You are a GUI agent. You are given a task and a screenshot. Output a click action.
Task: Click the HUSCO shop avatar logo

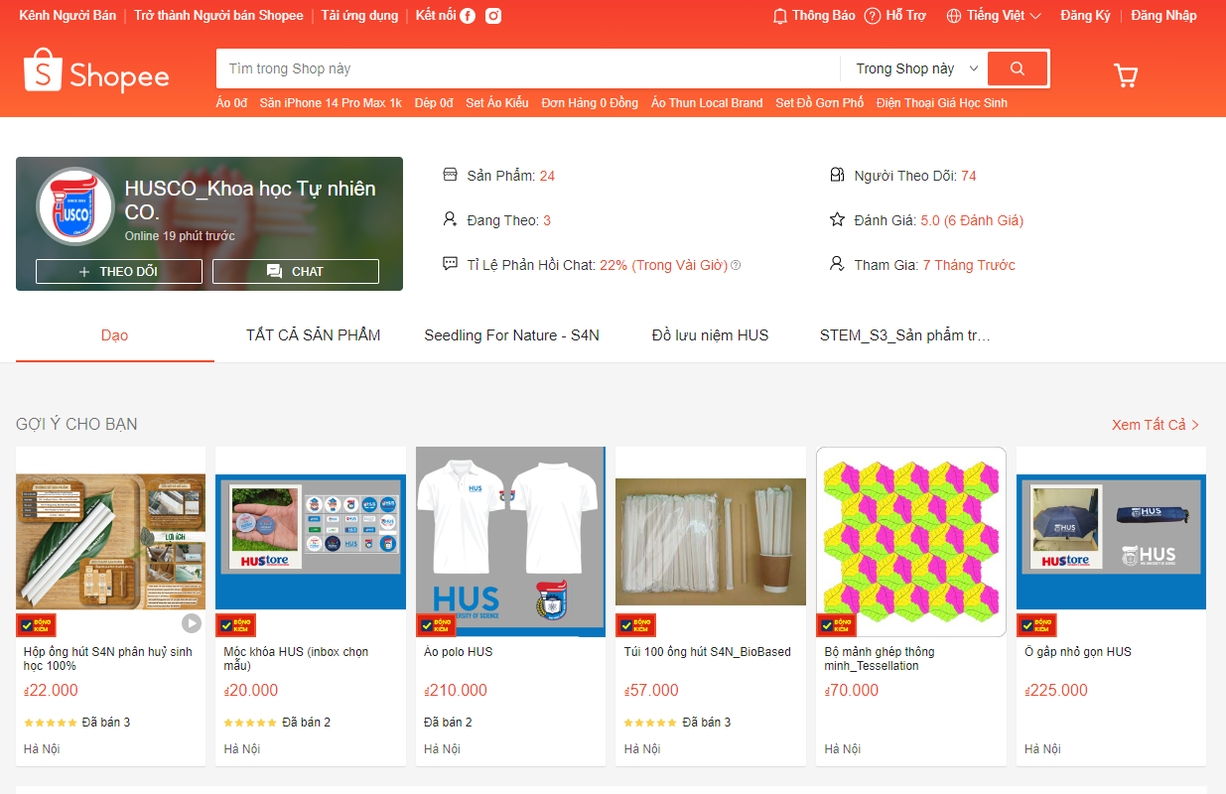click(x=75, y=206)
